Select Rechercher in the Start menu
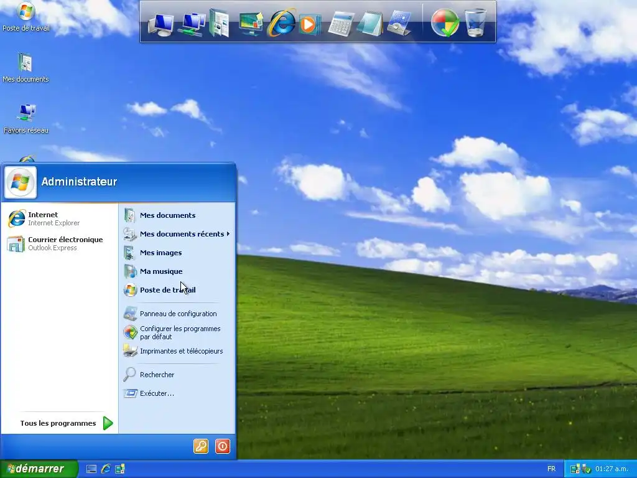 tap(177, 375)
